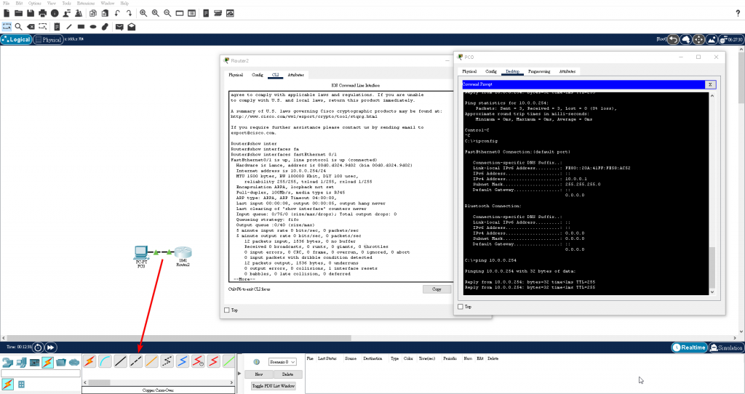
Task: Click the Fast Forward Time button
Action: click(50, 347)
